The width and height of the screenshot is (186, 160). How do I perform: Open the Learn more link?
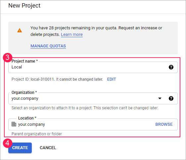point(72,35)
